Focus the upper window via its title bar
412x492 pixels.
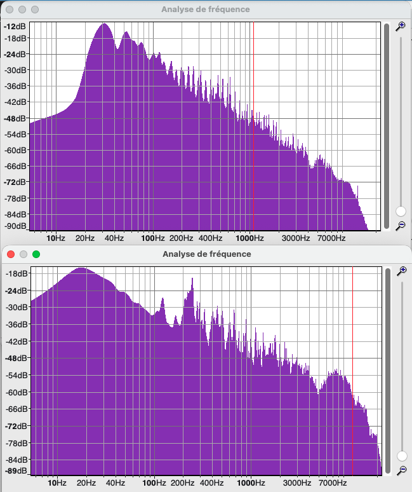tap(205, 10)
